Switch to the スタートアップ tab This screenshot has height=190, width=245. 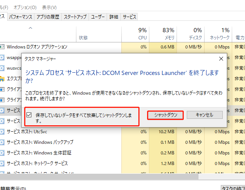tap(75, 17)
